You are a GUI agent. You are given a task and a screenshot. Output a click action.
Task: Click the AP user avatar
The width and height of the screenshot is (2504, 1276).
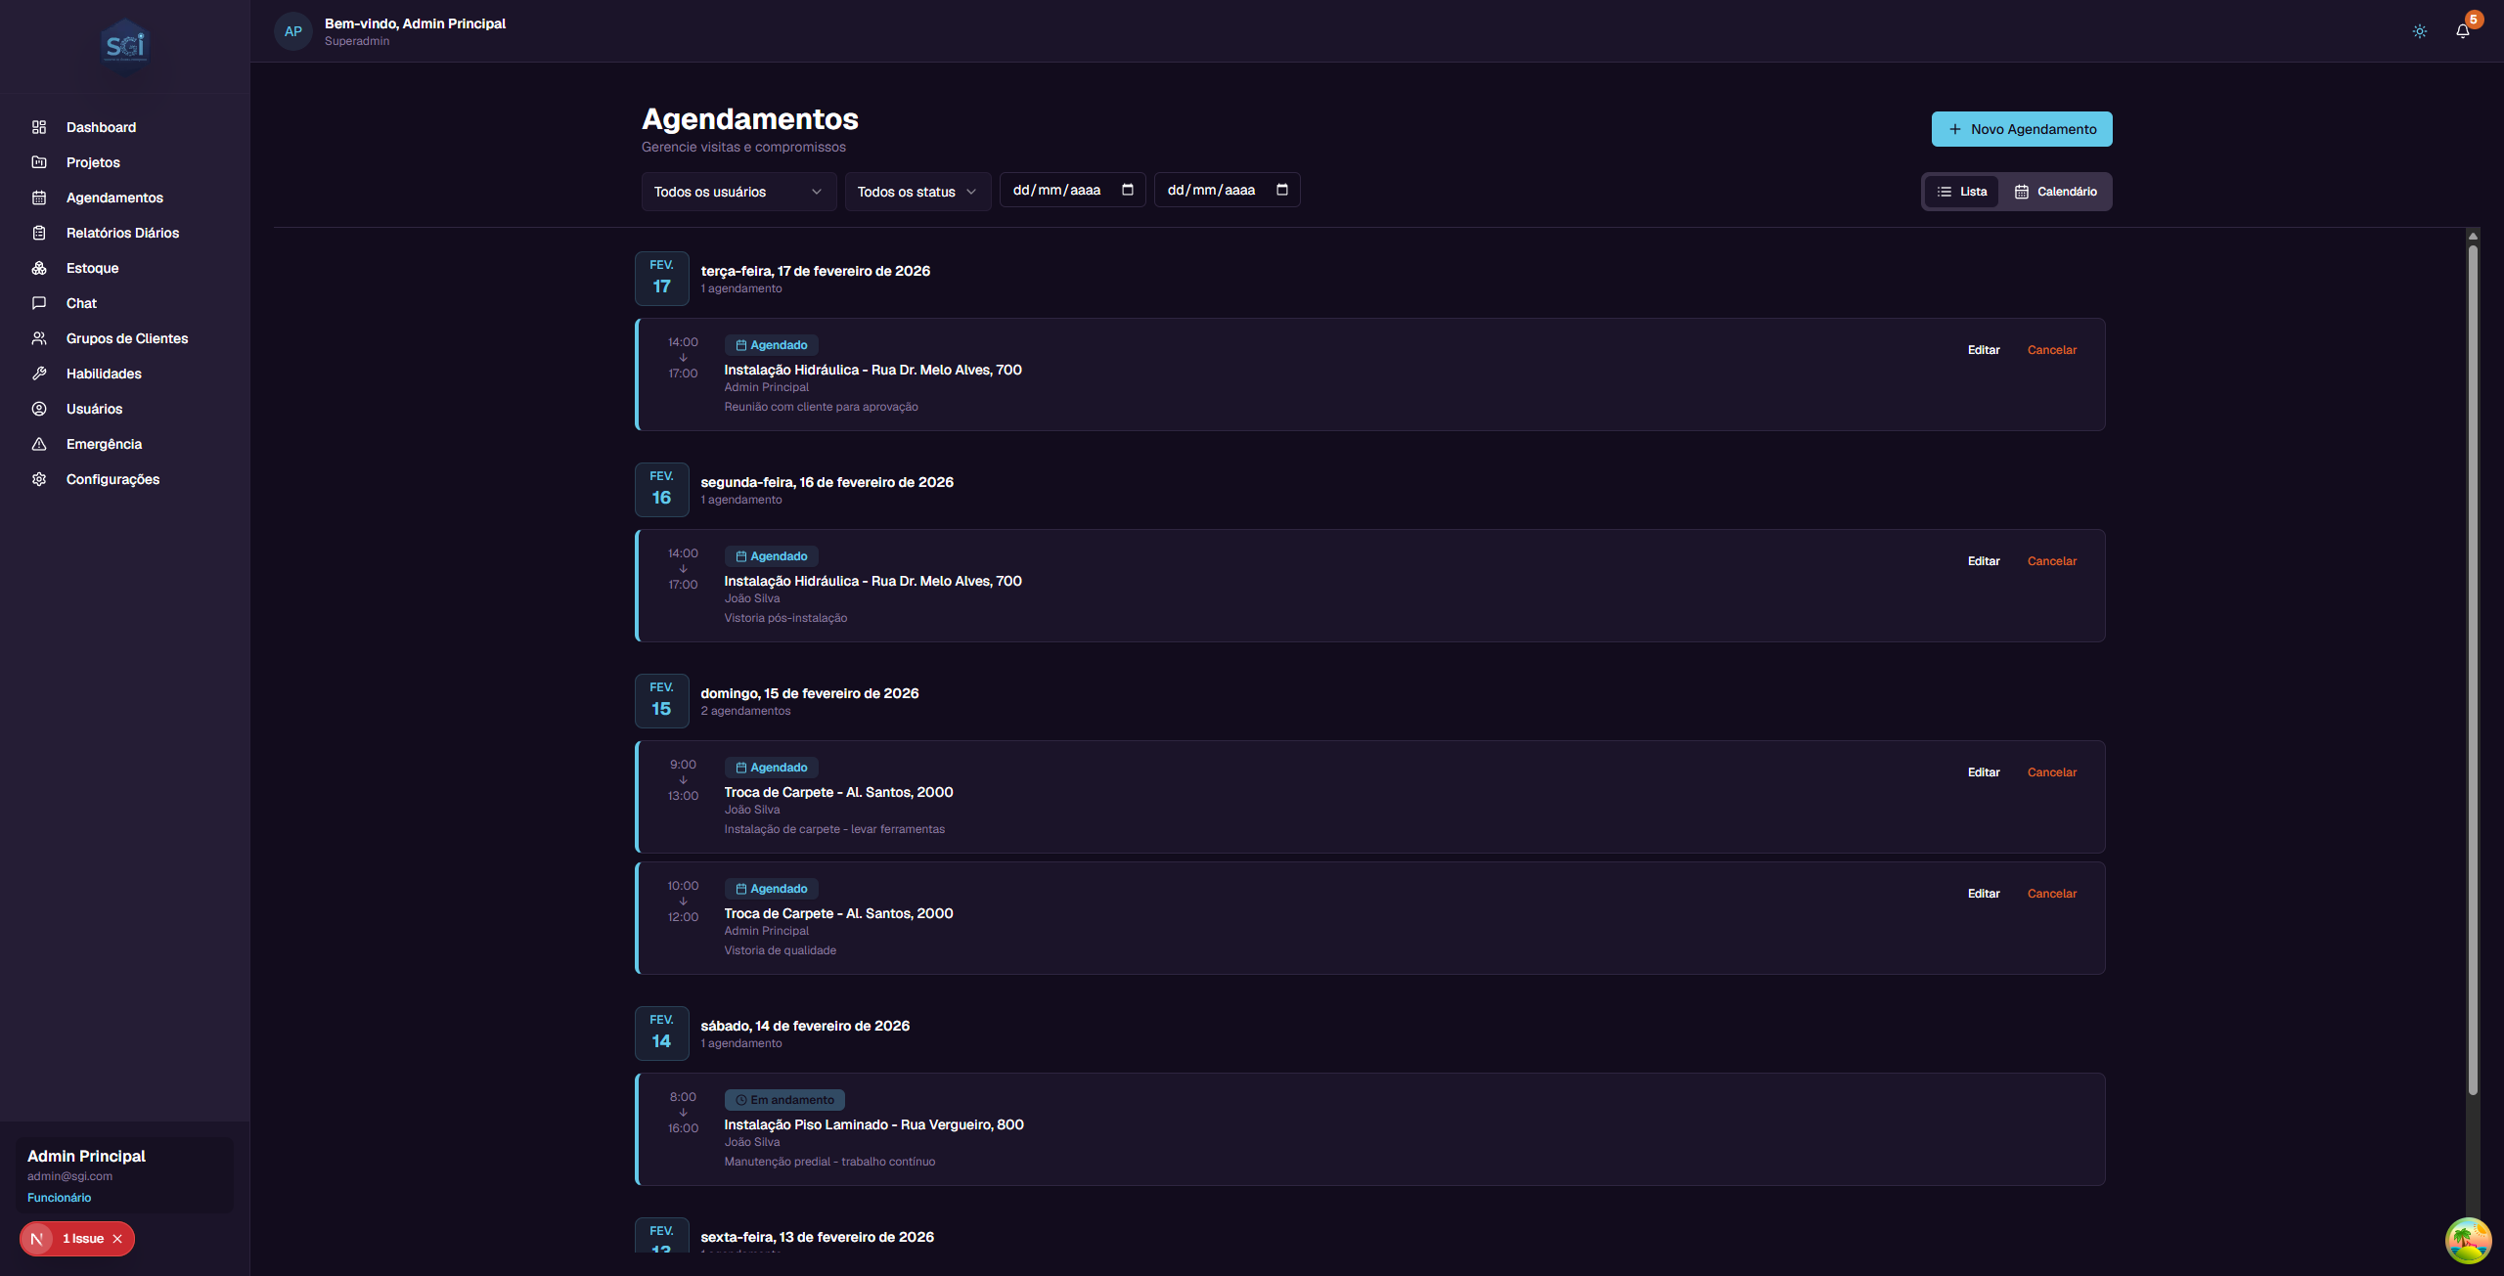pyautogui.click(x=292, y=31)
